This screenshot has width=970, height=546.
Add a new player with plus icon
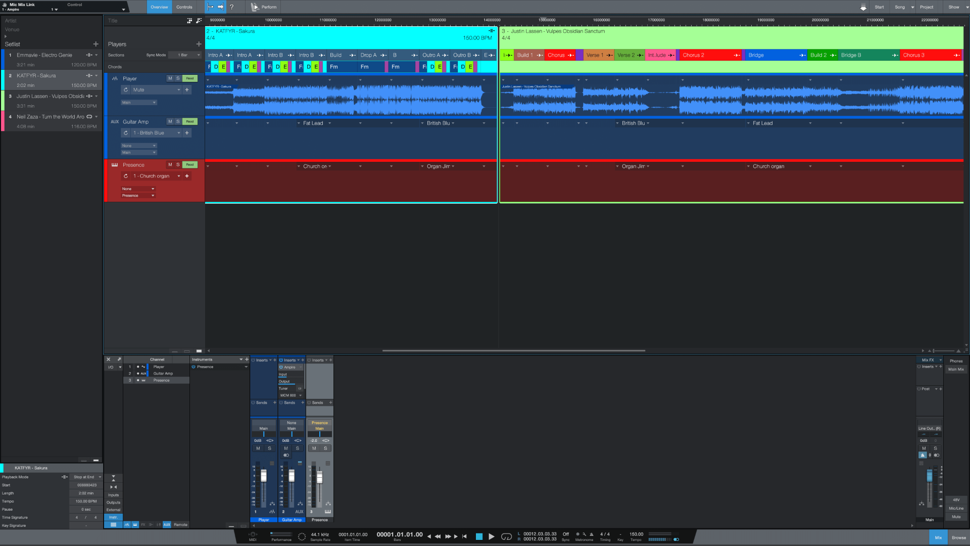pyautogui.click(x=199, y=44)
